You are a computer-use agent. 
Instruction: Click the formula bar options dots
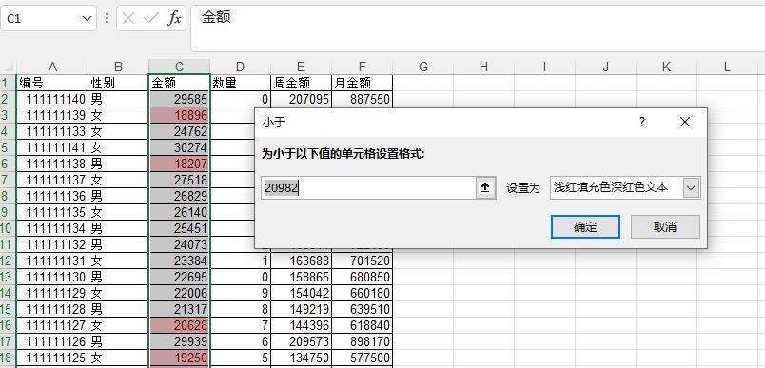(107, 19)
